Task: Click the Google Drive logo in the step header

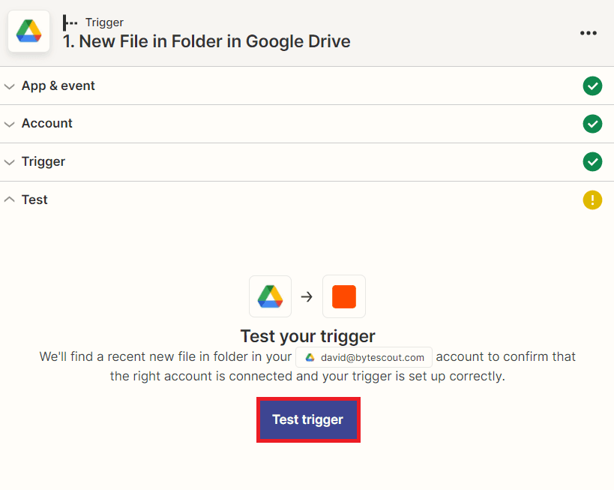Action: point(28,32)
